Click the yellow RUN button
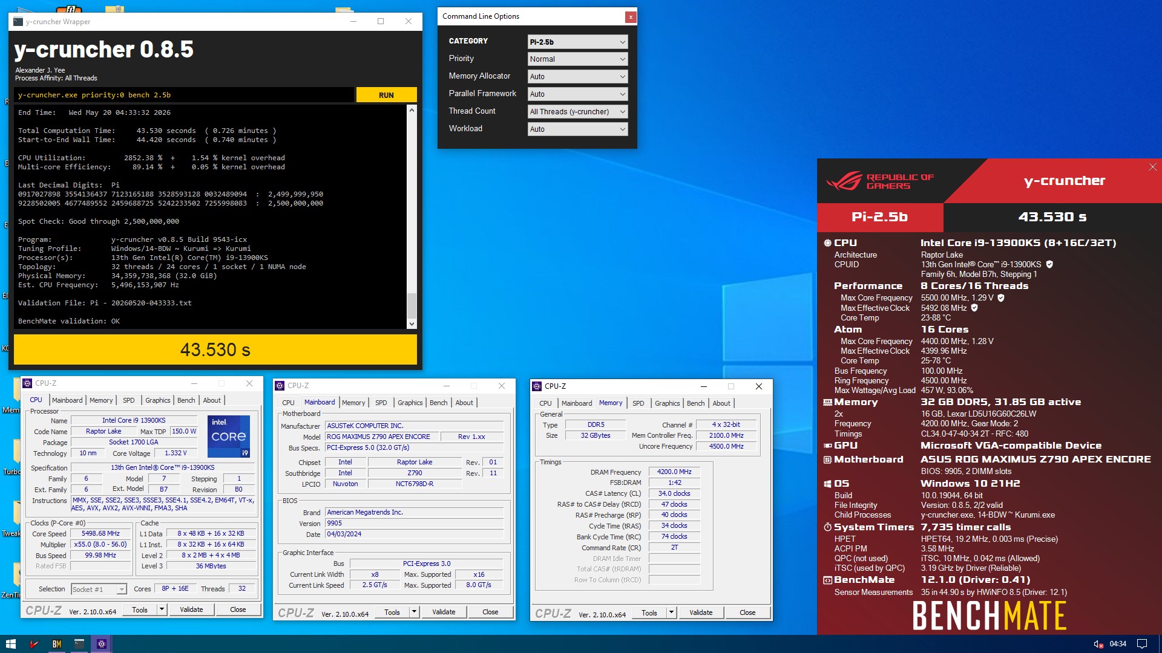This screenshot has height=653, width=1162. coord(386,95)
